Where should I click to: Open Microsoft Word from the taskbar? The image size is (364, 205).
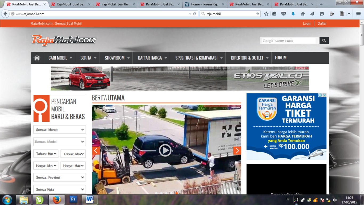pos(90,200)
